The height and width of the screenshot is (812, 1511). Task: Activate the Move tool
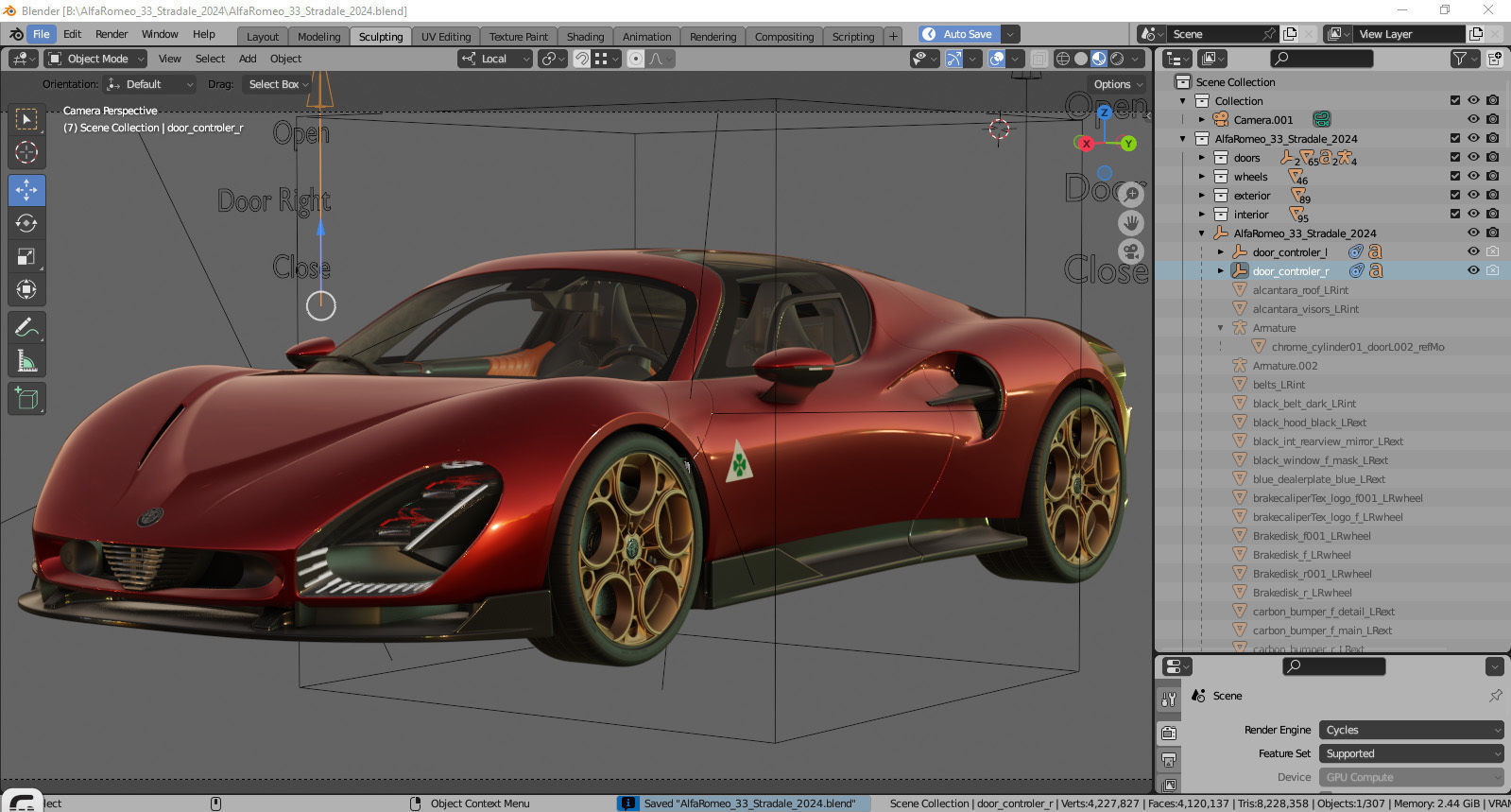click(26, 190)
